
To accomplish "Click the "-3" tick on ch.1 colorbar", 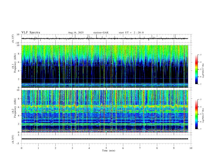I will click(x=200, y=55).
